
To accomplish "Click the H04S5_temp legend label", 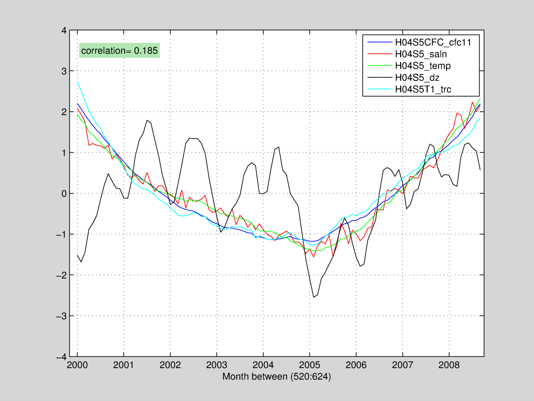I will pos(423,66).
